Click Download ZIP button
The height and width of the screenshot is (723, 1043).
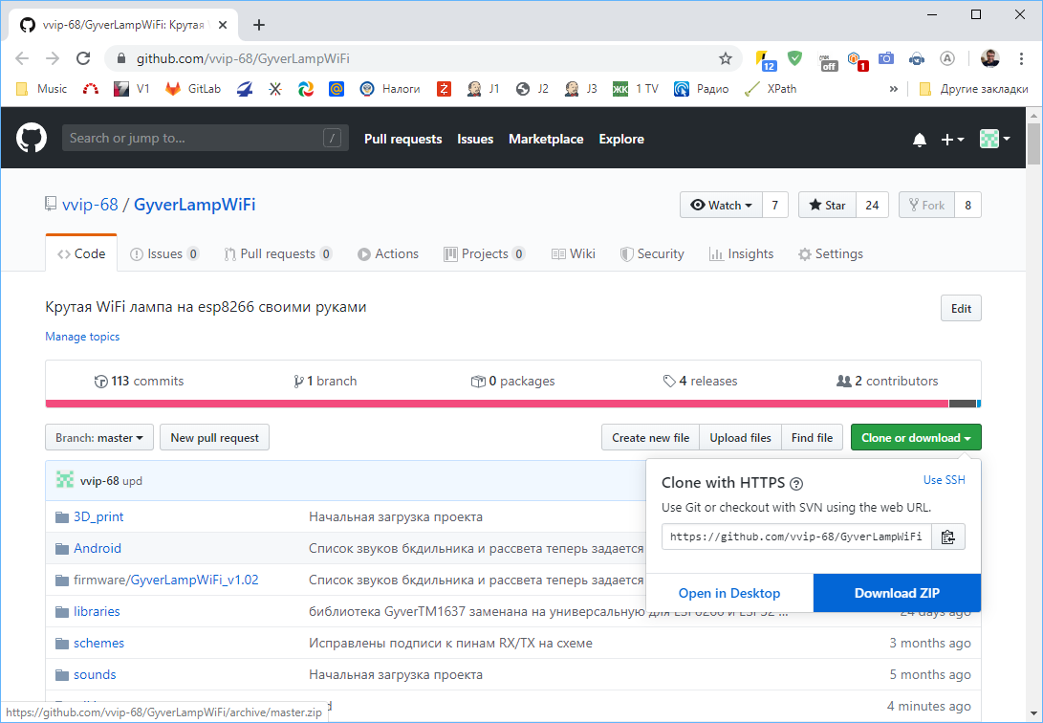pyautogui.click(x=897, y=593)
